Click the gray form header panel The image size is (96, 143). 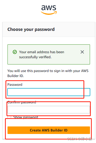click(x=49, y=29)
